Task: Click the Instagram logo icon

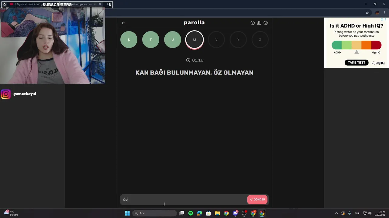Action: click(x=5, y=94)
